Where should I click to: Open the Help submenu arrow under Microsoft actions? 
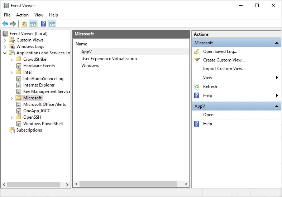pos(277,95)
